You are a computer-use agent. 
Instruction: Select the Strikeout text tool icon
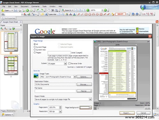[71, 14]
